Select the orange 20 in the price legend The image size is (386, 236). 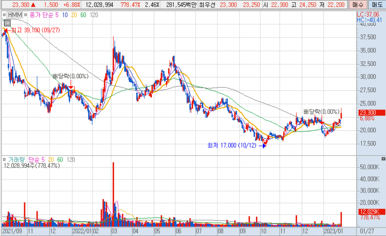point(74,15)
